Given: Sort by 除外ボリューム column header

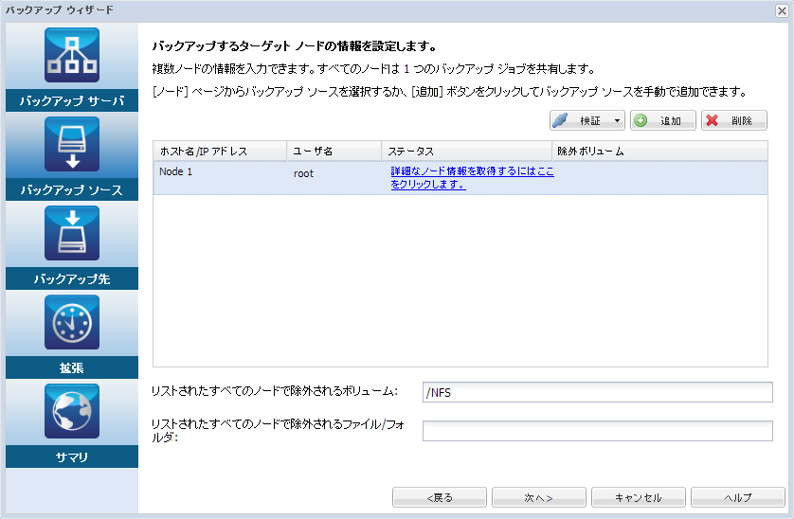Looking at the screenshot, I should tap(659, 151).
